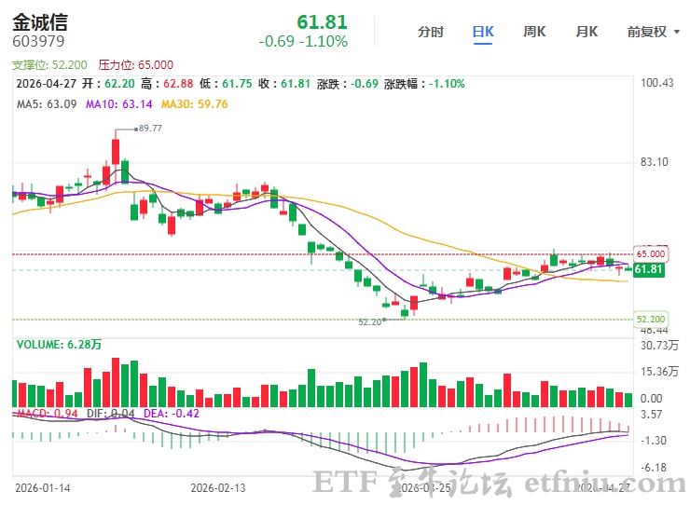Image resolution: width=690 pixels, height=505 pixels.
Task: Click the 压力位: 65.000 resistance label
Action: (135, 65)
